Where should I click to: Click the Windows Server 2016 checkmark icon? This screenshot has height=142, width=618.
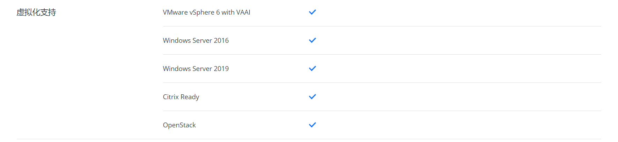(312, 40)
